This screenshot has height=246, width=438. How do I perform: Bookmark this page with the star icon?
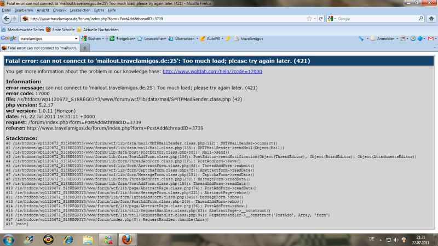coord(309,19)
